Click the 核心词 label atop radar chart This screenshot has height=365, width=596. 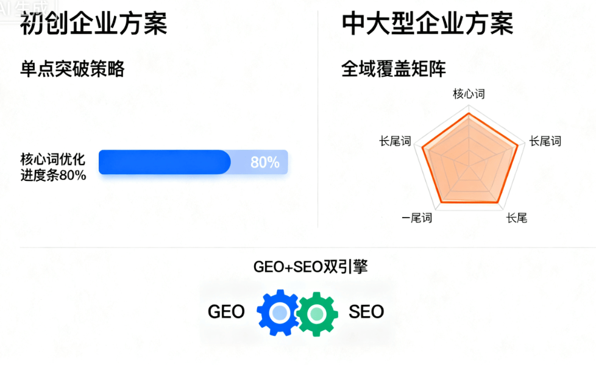coord(469,94)
